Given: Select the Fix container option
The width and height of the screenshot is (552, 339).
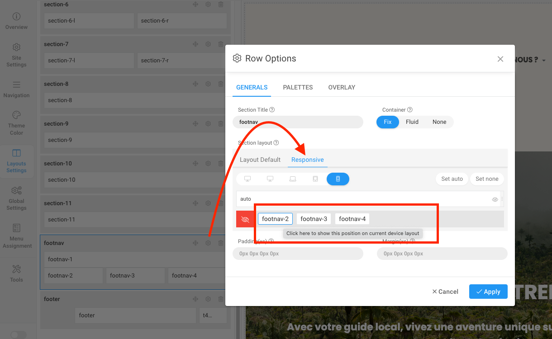Looking at the screenshot, I should (388, 122).
